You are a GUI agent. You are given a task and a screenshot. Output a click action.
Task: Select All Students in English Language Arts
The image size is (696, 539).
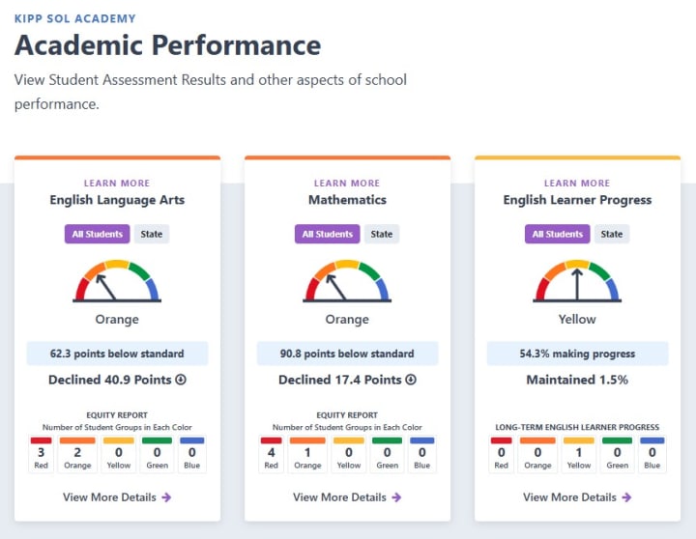pyautogui.click(x=98, y=234)
